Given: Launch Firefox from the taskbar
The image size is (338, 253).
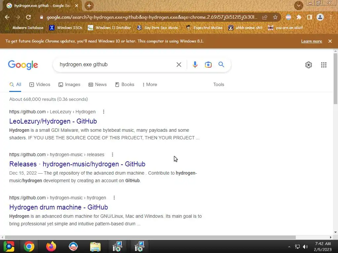Looking at the screenshot, I should point(51,246).
